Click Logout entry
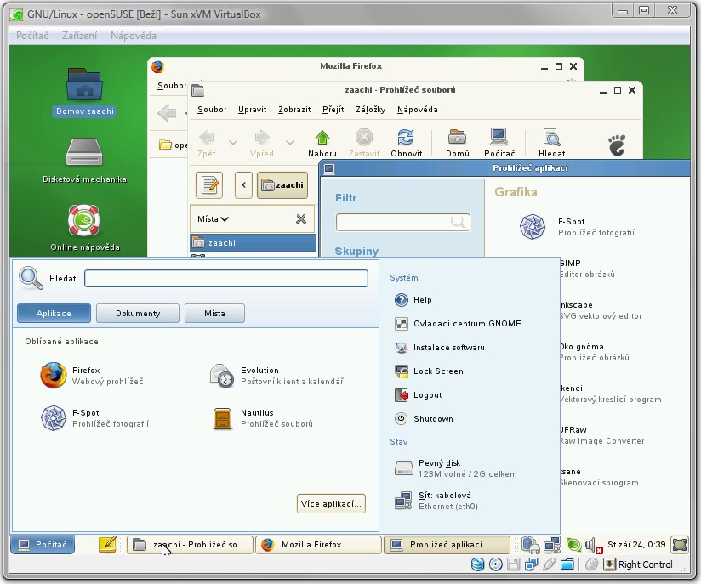701x584 pixels. [418, 395]
